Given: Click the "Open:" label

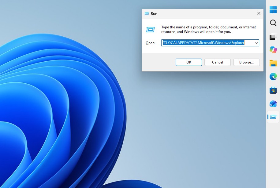Looking at the screenshot, I should (x=150, y=43).
